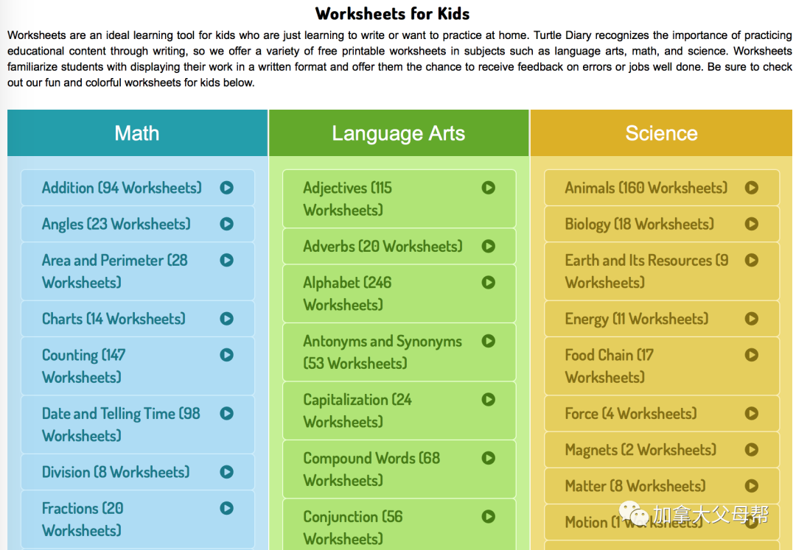Expand the Compound Words arrow icon
Image resolution: width=796 pixels, height=550 pixels.
click(488, 458)
